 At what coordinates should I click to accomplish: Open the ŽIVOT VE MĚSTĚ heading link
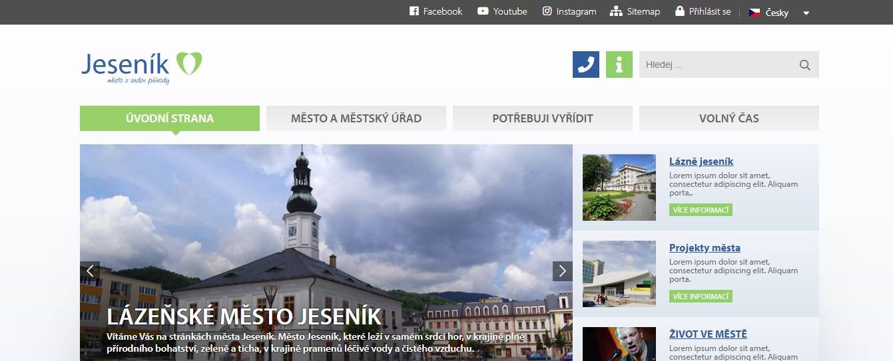[708, 334]
